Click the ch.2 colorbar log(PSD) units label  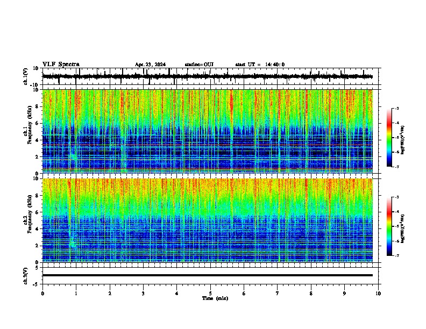403,228
